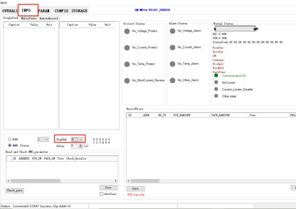Viewport: 296px width, 209px height.
Task: Click the No_Other_Alarm indicator circle
Action: (x=172, y=80)
